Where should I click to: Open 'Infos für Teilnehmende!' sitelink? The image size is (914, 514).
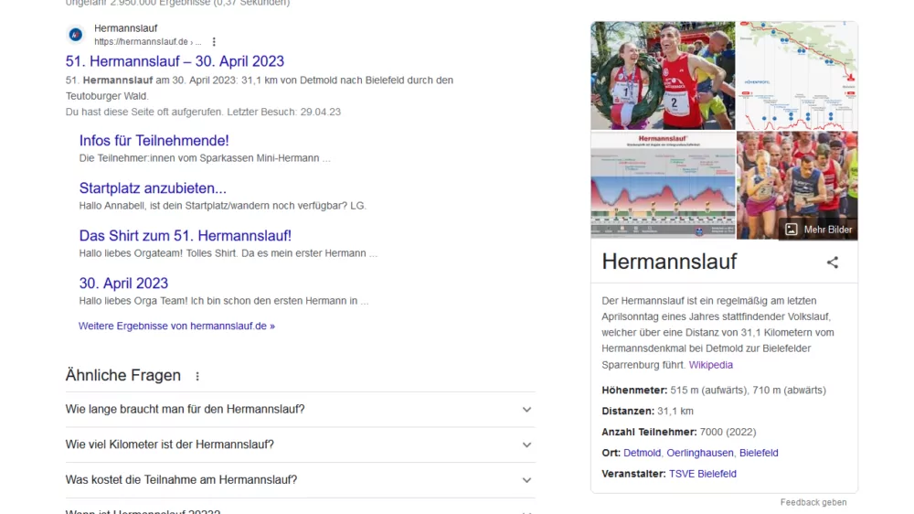154,141
